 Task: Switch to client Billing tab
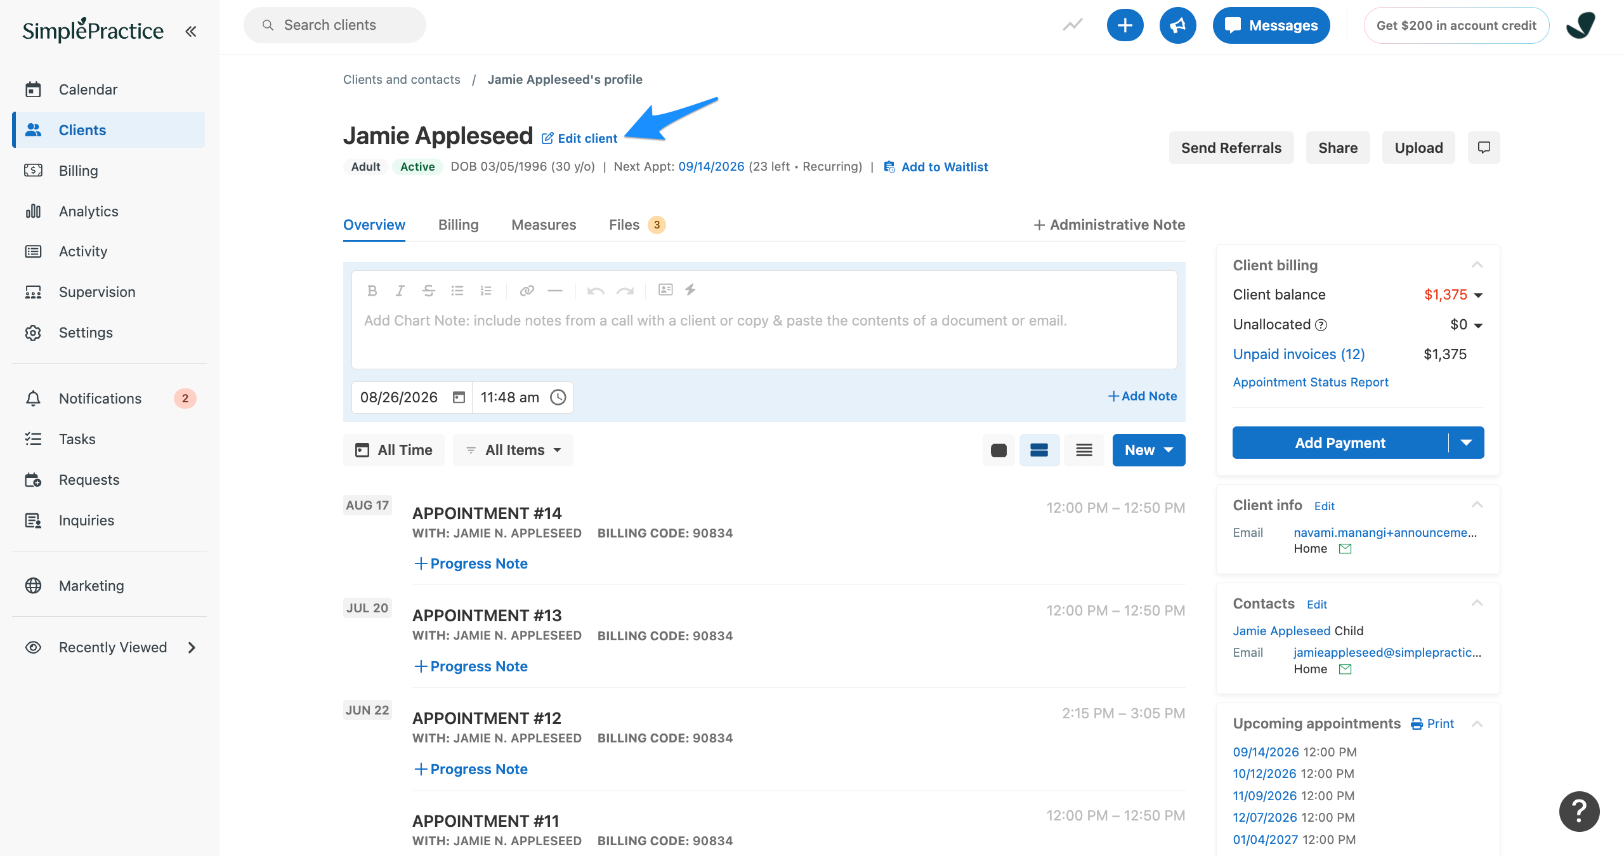click(x=458, y=225)
